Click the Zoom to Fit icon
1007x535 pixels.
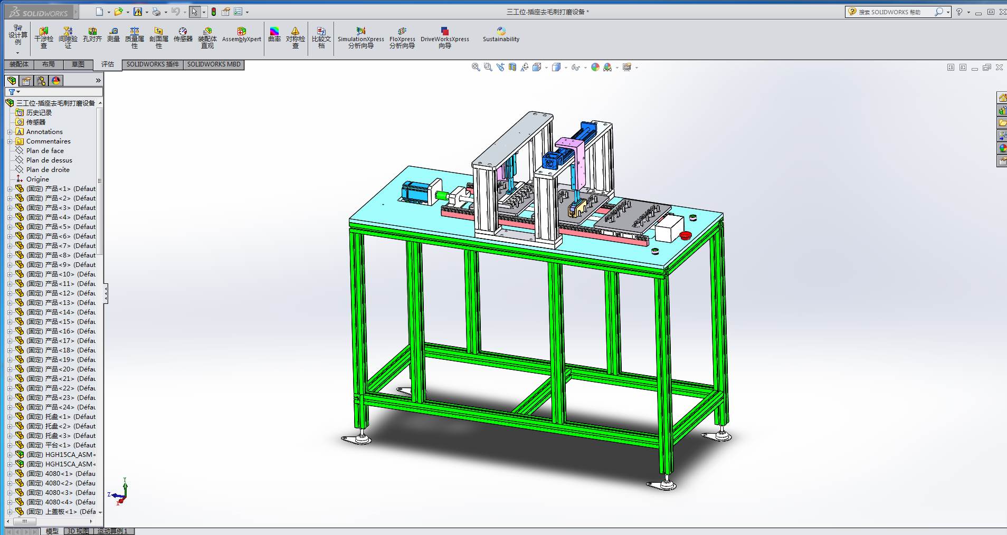[476, 67]
